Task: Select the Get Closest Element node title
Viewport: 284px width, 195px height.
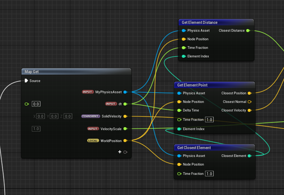Action: pos(194,147)
